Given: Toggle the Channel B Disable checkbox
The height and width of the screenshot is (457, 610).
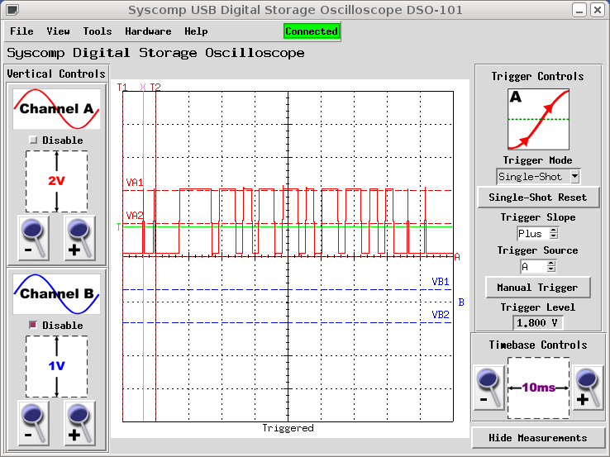Looking at the screenshot, I should pyautogui.click(x=34, y=326).
